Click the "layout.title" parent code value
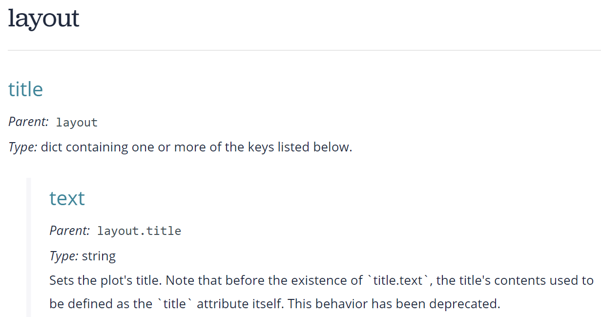Viewport: 601px width, 317px height. click(x=139, y=231)
